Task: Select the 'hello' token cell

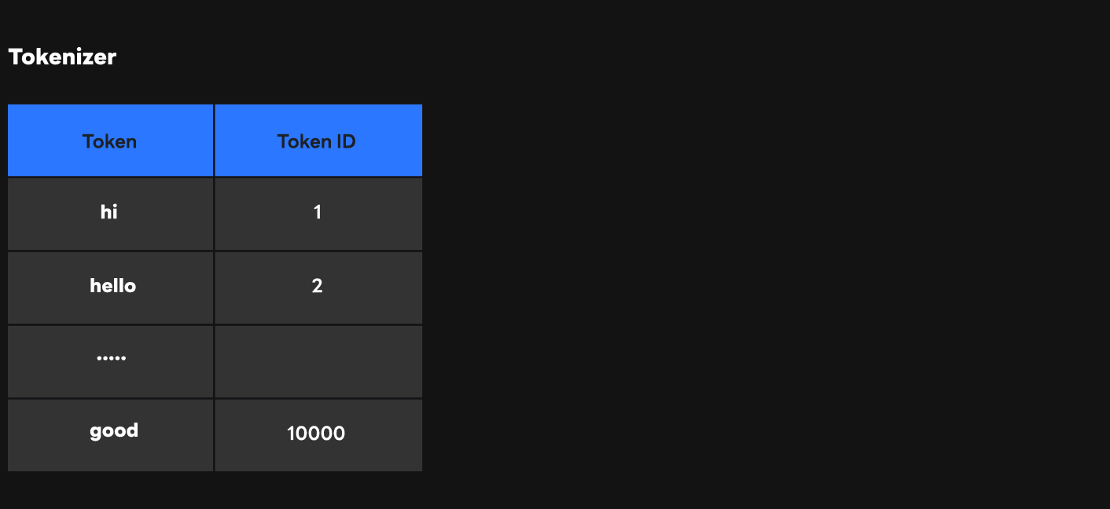Action: [x=110, y=287]
